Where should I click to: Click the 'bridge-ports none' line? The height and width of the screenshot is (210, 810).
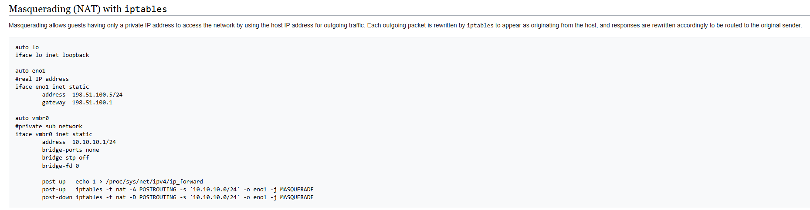(70, 150)
